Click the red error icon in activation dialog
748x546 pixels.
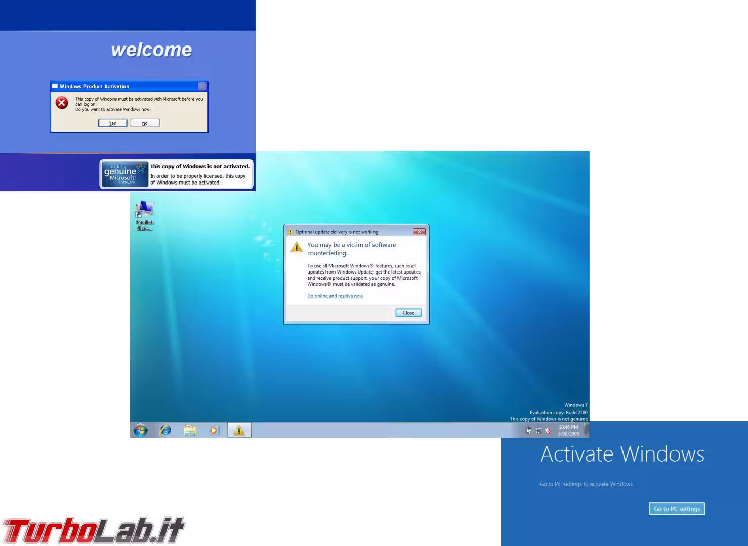pos(62,103)
